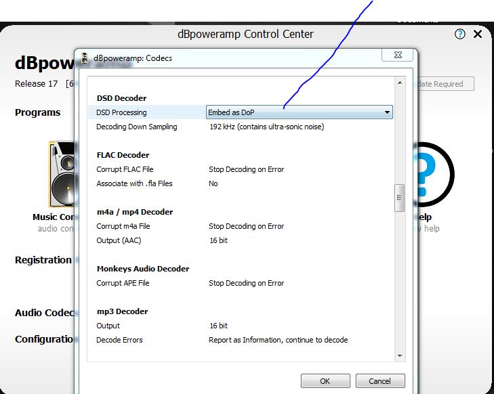Select the Output (AAC) 16 bit value
Viewport: 494px width, 394px height.
point(218,240)
